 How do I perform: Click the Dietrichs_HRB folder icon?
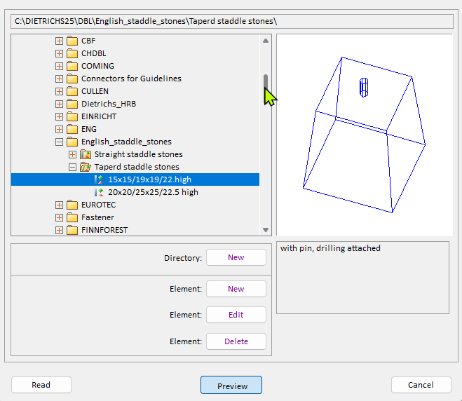coord(72,104)
